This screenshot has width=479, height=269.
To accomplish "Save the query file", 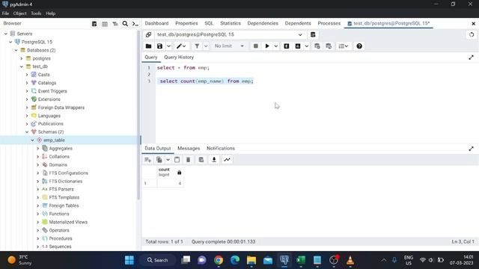I will click(x=159, y=46).
